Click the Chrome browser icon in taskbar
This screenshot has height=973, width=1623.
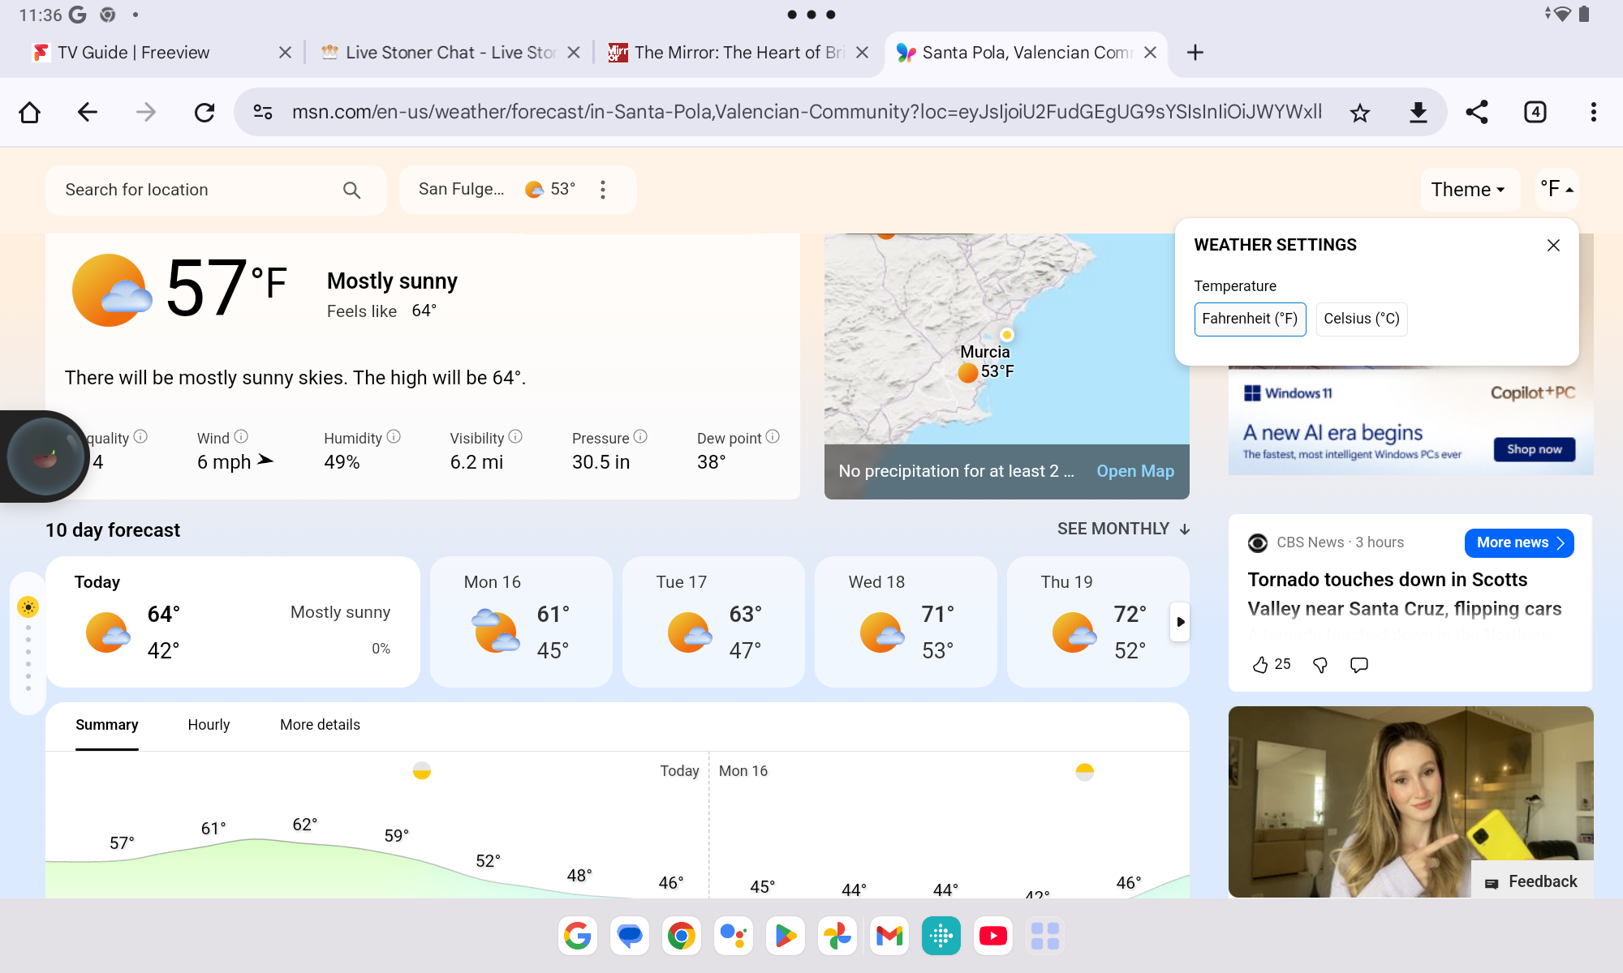pyautogui.click(x=682, y=936)
